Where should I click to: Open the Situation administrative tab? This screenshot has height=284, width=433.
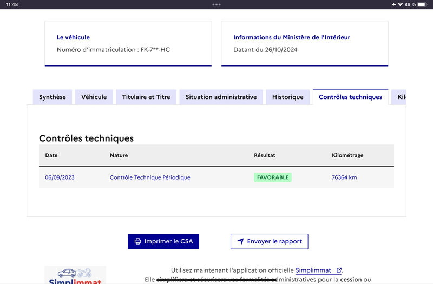click(221, 97)
